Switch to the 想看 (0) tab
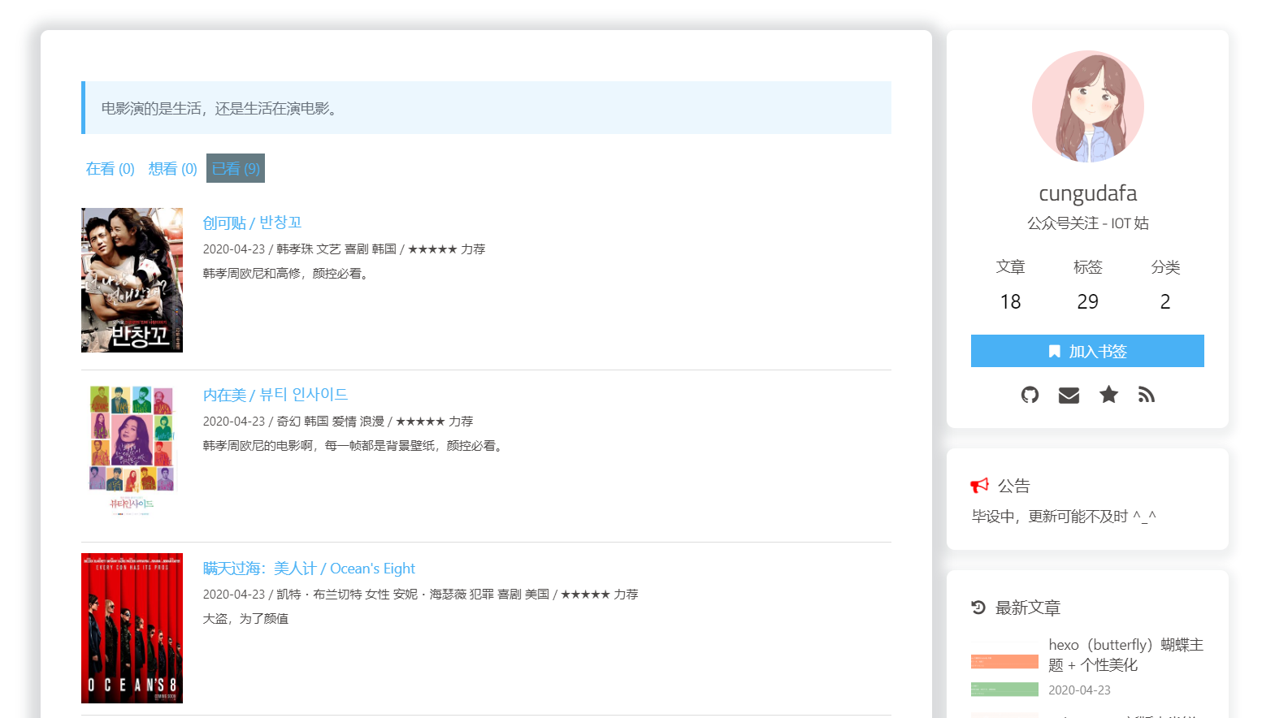Screen dimensions: 1262x718 pos(172,168)
